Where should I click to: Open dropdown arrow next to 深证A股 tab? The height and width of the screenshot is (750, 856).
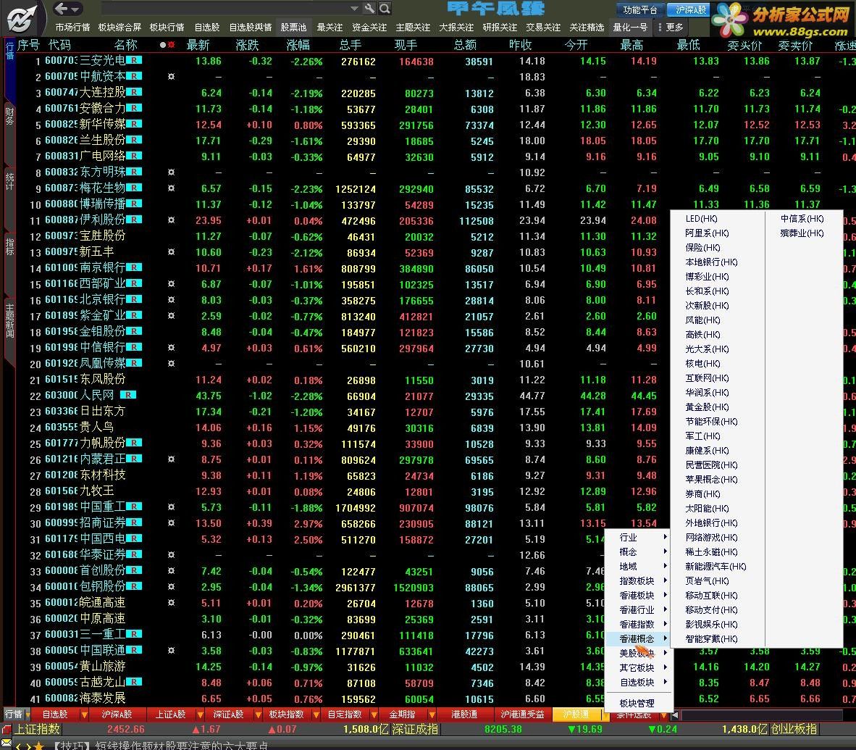(257, 714)
